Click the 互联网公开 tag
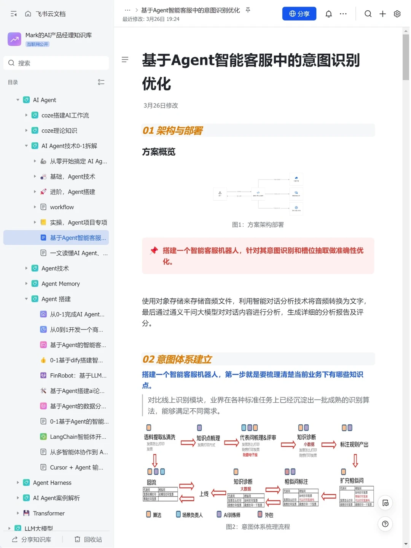Screen dimensions: 411x548 coord(38,44)
